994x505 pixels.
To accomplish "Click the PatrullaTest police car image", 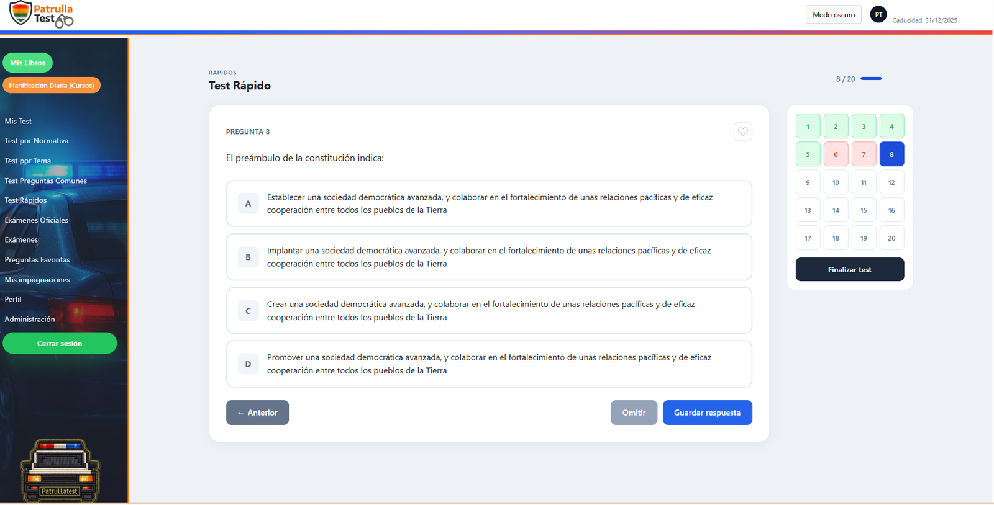I will pyautogui.click(x=60, y=470).
